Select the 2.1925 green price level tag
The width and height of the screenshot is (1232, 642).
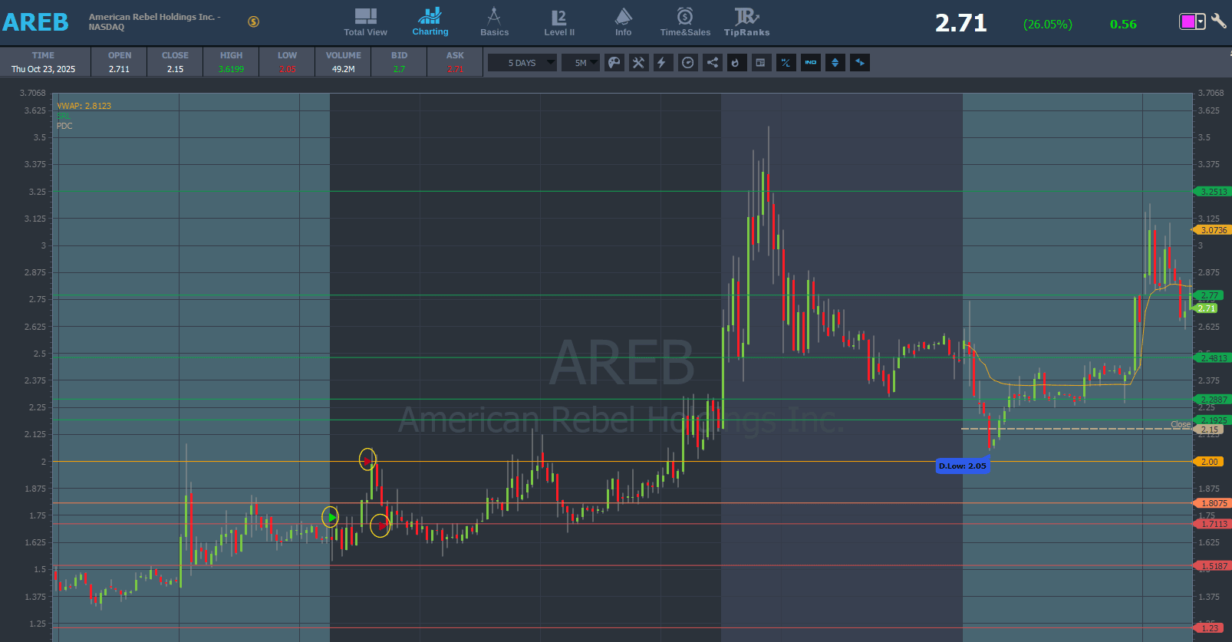1213,420
